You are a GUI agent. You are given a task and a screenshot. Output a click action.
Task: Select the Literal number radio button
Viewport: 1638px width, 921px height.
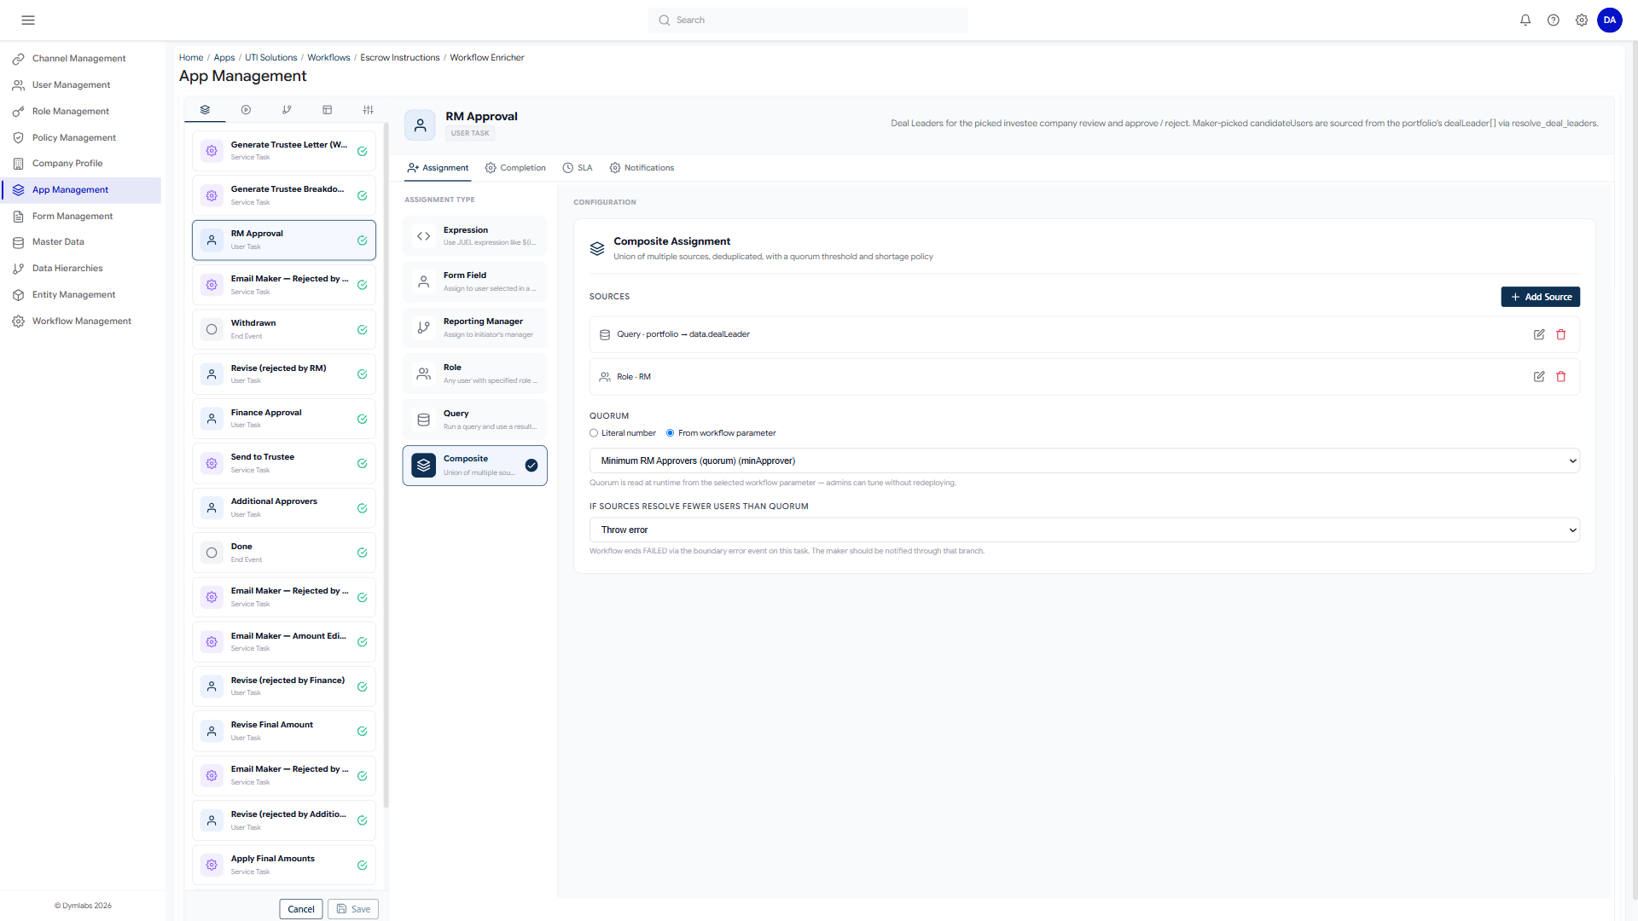point(594,433)
